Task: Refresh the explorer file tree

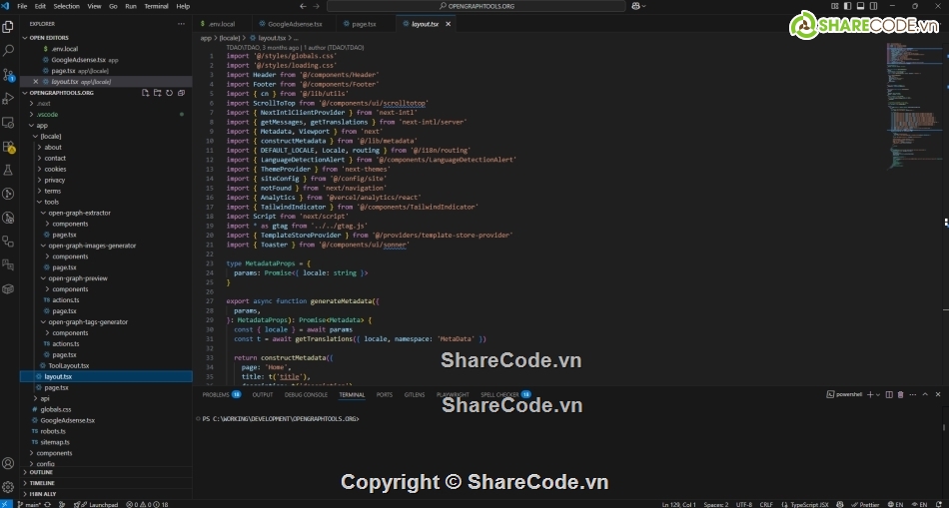Action: (170, 93)
